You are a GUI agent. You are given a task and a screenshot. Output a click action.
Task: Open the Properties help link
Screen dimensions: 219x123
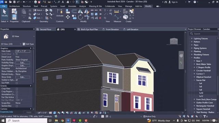click(7, 112)
